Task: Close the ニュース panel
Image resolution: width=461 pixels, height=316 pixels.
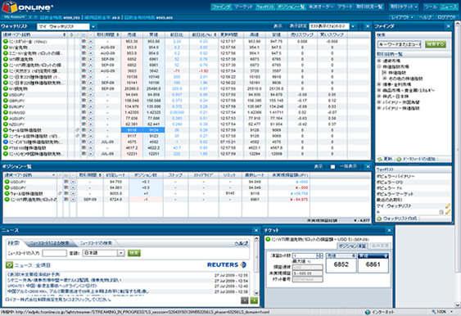Action: tap(256, 231)
